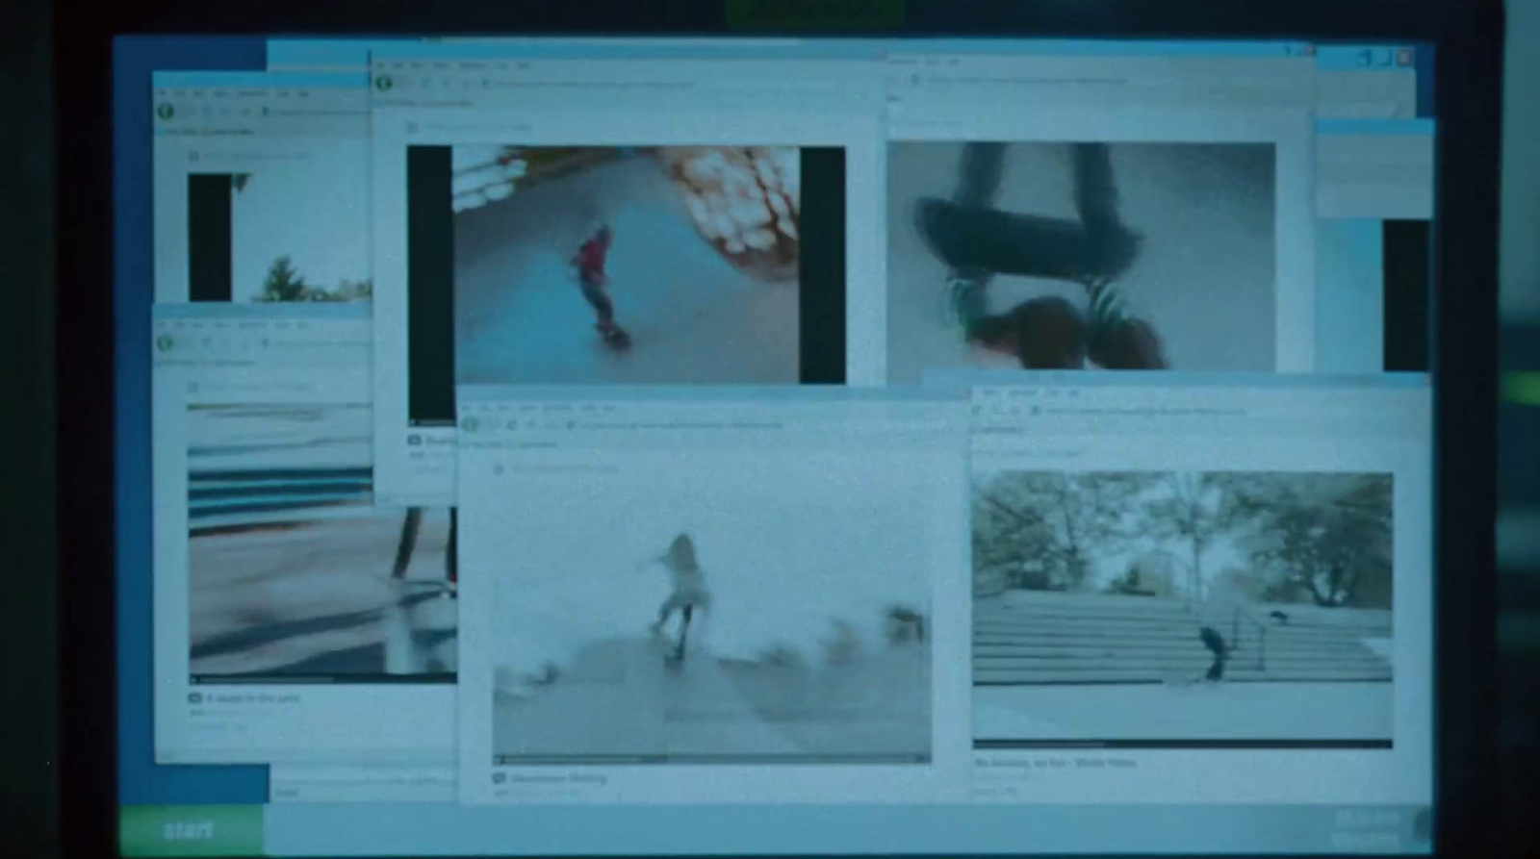Click green round icon in top-center browser window

click(x=384, y=84)
